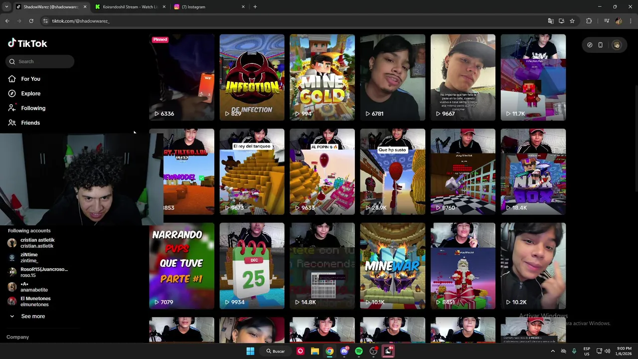Open the Windows Start menu
This screenshot has height=359, width=638.
250,351
